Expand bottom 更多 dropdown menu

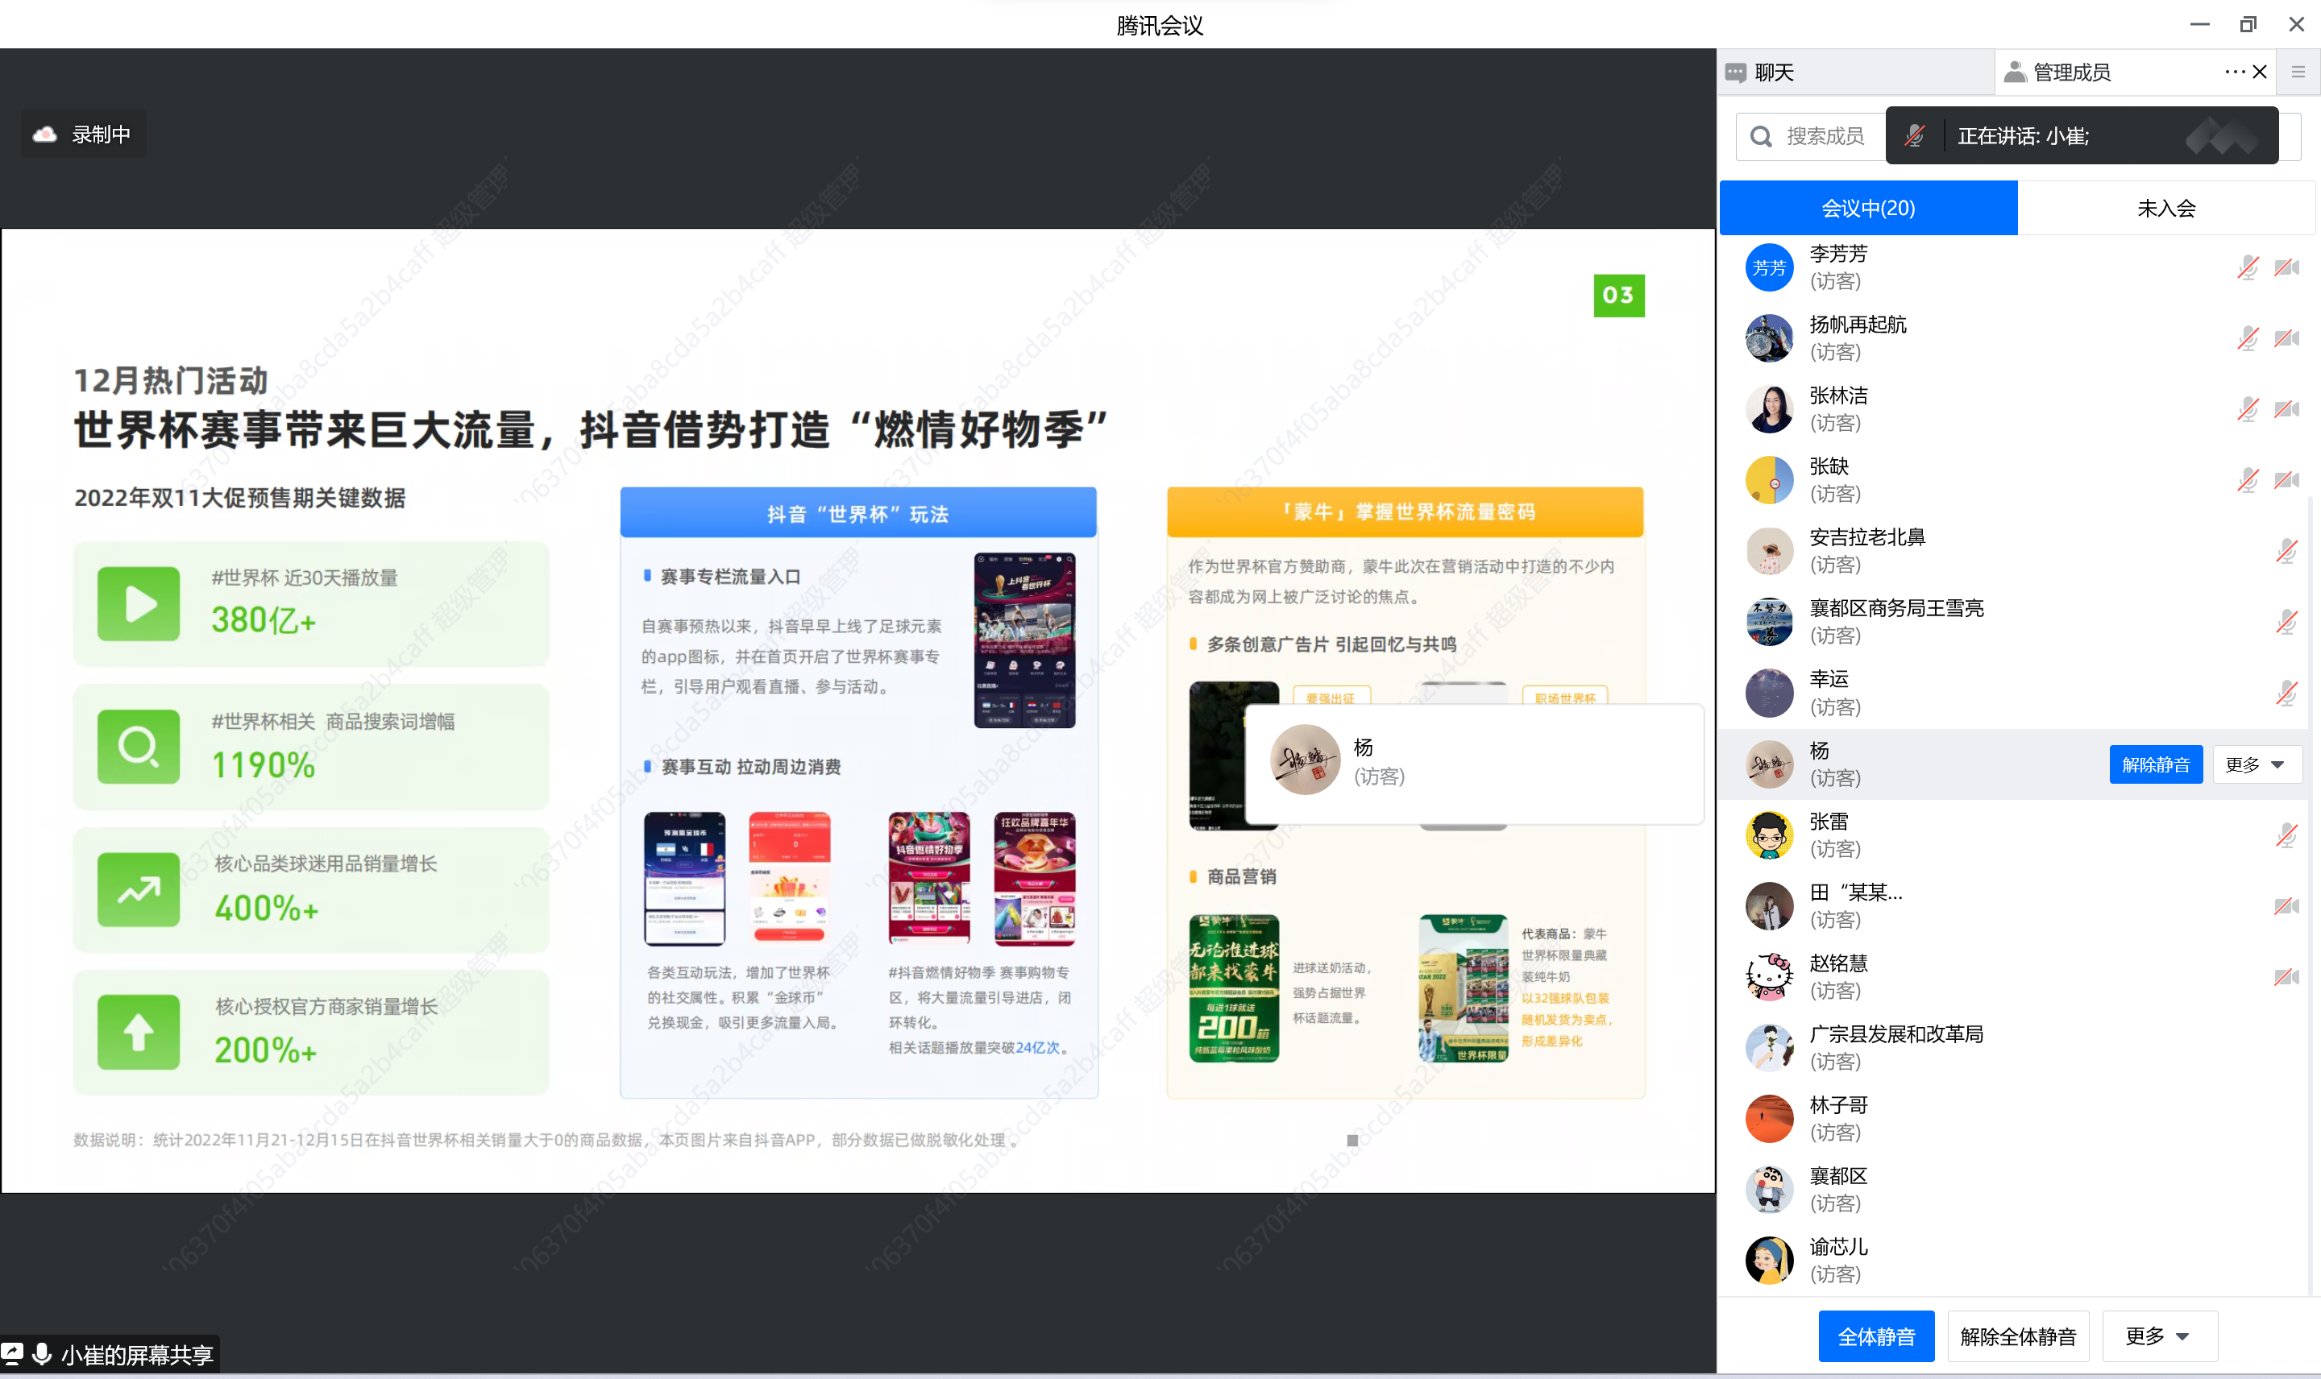click(2159, 1336)
